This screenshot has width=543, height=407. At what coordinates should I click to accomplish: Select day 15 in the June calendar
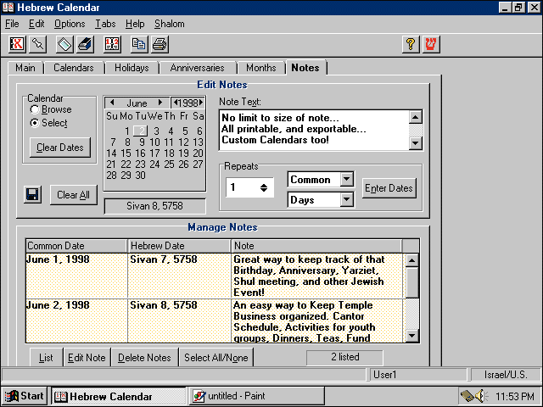tap(126, 153)
